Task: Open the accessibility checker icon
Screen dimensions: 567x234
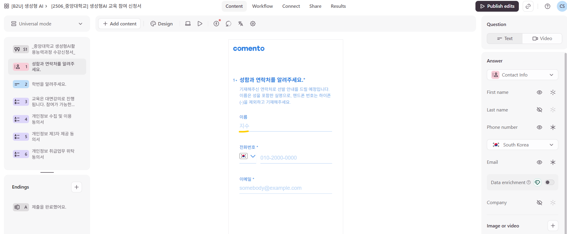Action: point(216,24)
